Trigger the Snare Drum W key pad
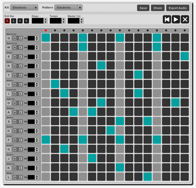The width and height of the screenshot is (196, 188). 9,48
